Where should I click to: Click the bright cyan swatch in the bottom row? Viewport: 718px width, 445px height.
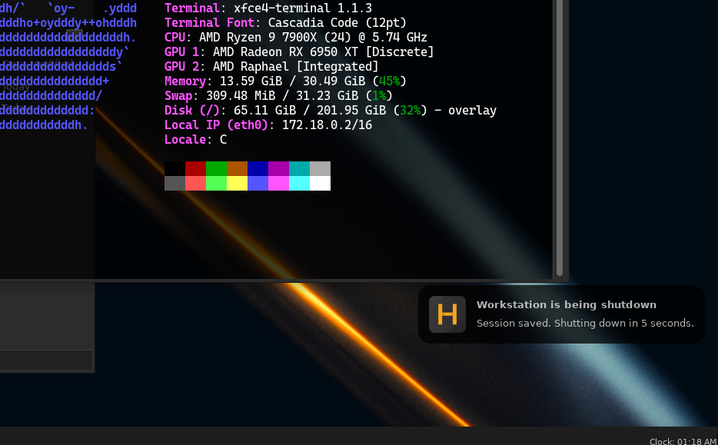[300, 183]
